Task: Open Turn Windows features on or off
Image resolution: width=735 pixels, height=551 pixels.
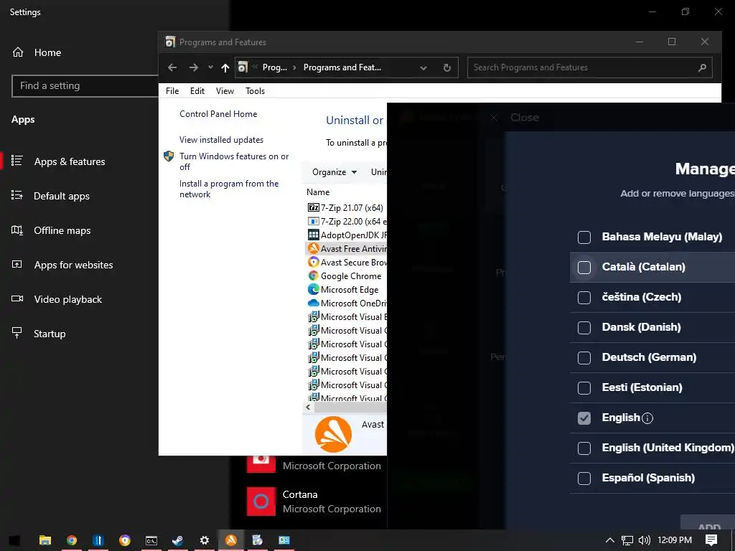Action: [234, 161]
